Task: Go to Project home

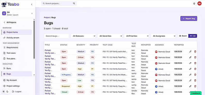Action: tap(17, 32)
